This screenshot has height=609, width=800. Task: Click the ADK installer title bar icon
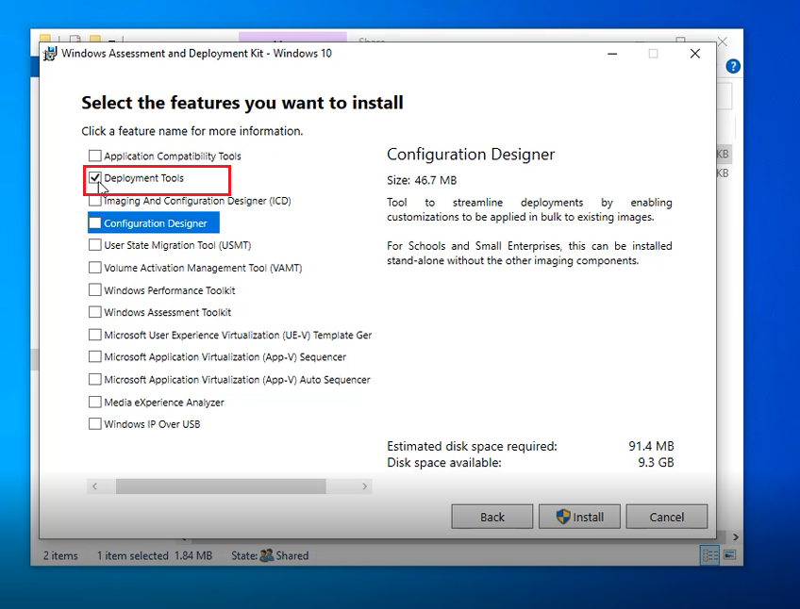[49, 54]
